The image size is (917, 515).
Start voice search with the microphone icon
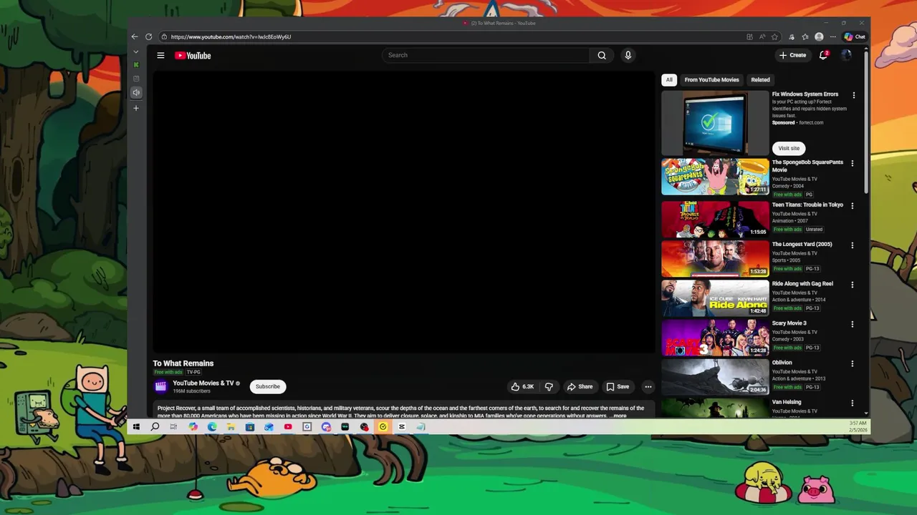click(628, 55)
